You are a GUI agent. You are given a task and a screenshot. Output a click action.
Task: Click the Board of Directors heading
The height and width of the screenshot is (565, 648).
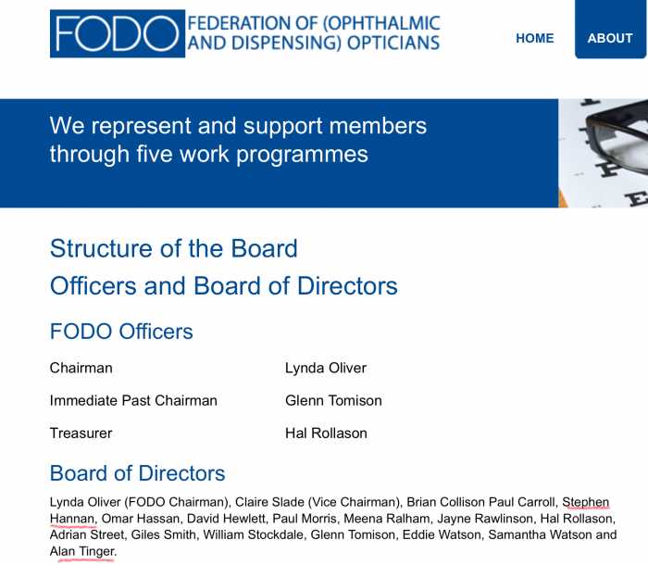coord(138,473)
